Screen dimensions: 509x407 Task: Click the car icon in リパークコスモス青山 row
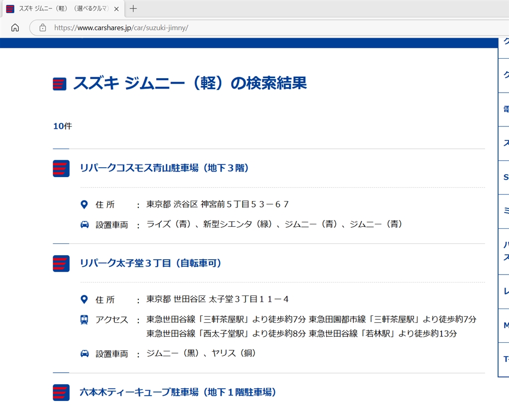[x=85, y=224]
